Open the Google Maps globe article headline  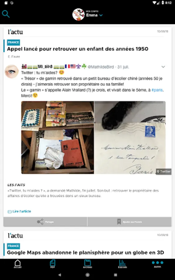tap(85, 253)
